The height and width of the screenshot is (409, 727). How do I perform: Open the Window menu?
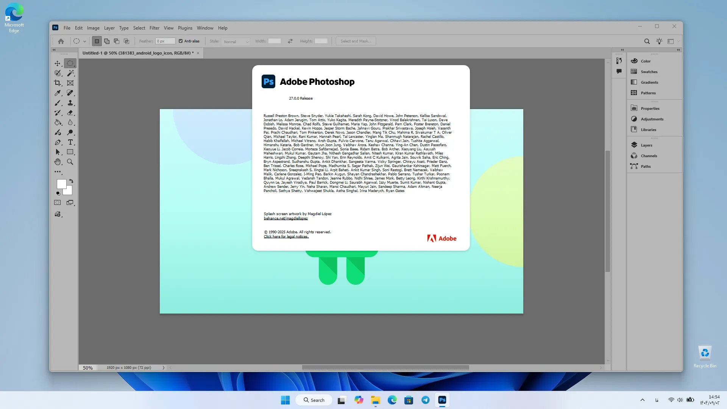pyautogui.click(x=205, y=28)
